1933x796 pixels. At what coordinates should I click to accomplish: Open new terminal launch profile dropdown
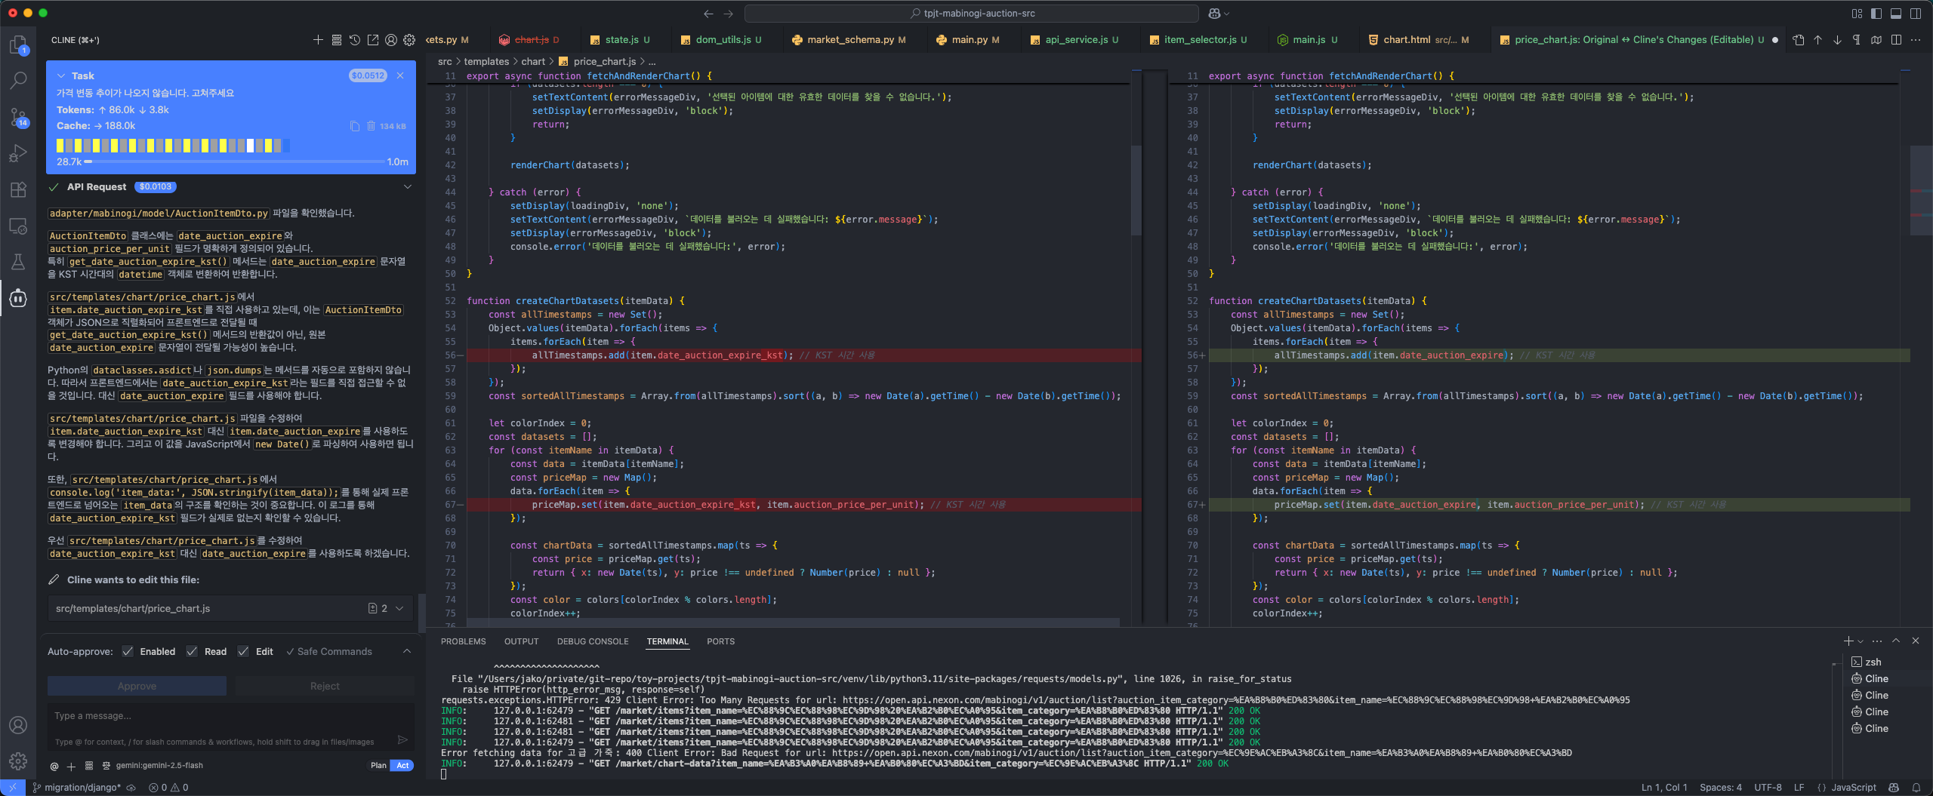(x=1861, y=641)
